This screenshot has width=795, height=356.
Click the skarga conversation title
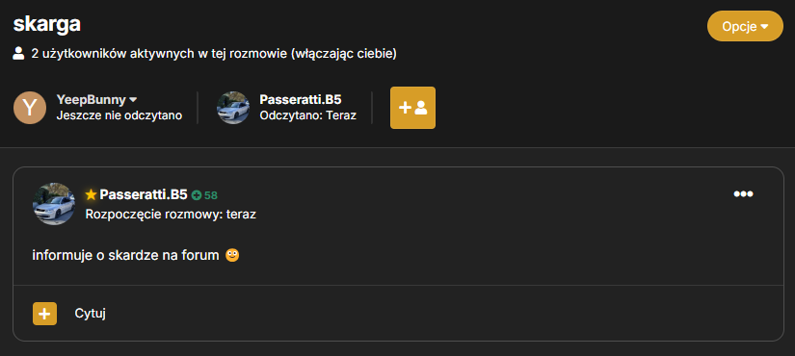point(46,24)
